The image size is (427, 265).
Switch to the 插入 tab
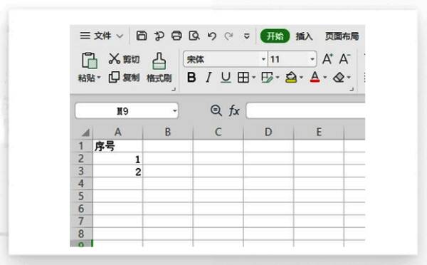pos(304,36)
